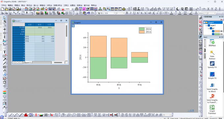Open the Speedy Fit app
The width and height of the screenshot is (224, 119).
(212, 65)
